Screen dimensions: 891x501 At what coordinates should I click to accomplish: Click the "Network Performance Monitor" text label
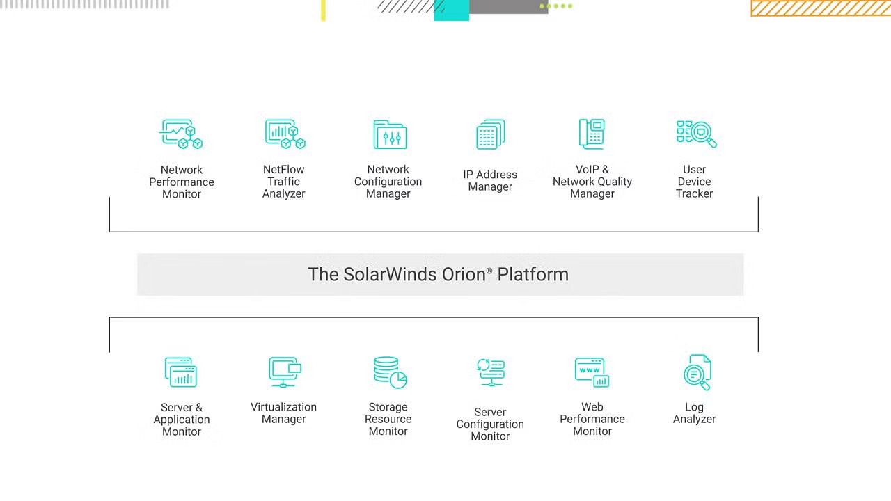182,182
